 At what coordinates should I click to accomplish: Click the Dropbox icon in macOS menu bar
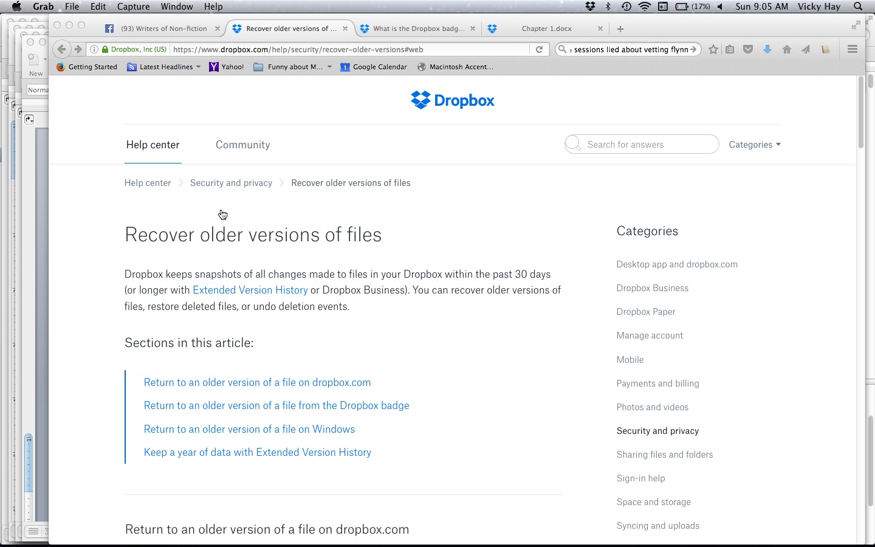coord(590,7)
